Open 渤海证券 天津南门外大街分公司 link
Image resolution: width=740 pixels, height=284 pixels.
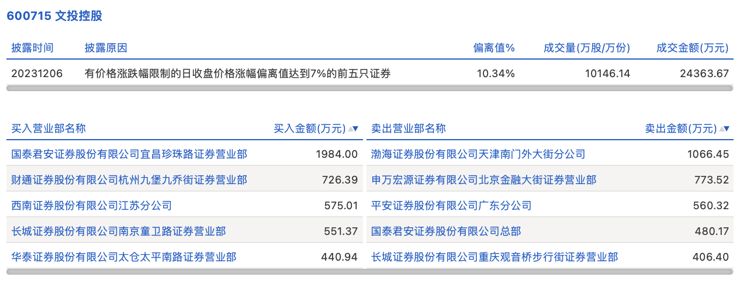478,154
